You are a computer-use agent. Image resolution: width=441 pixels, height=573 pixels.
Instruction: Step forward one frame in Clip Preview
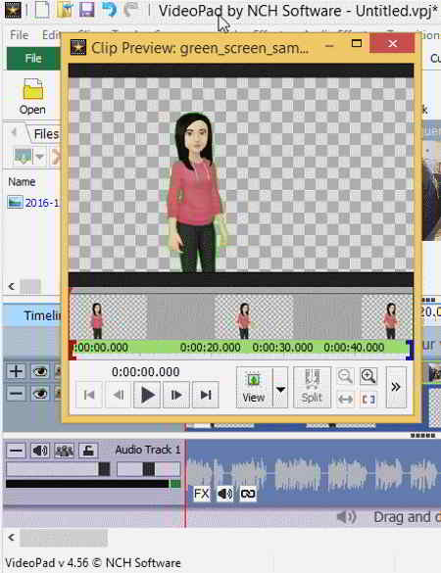[x=176, y=395]
